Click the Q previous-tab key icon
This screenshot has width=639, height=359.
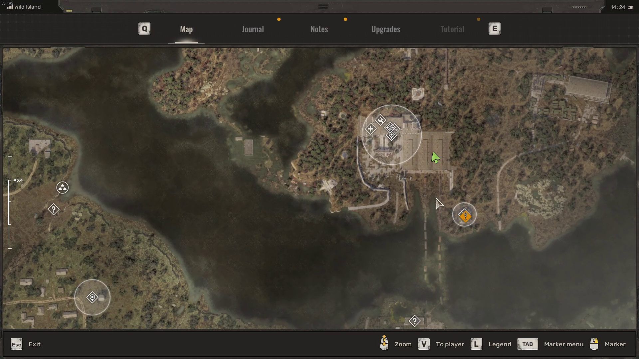144,29
